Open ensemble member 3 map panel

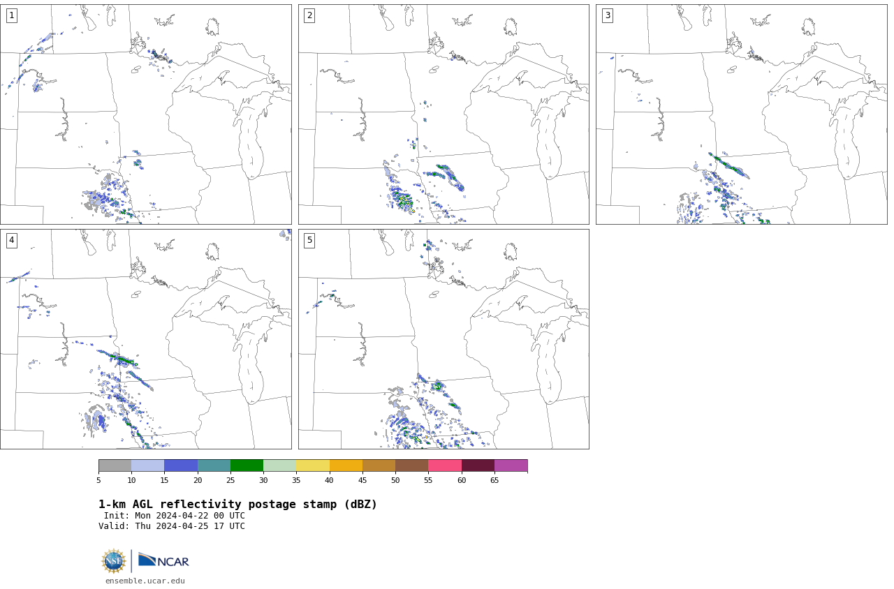(741, 114)
